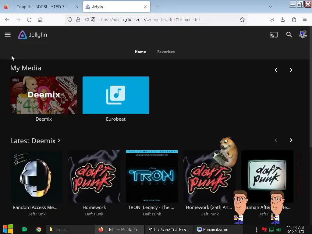Open the Deemix library card
The height and width of the screenshot is (234, 312).
click(44, 95)
